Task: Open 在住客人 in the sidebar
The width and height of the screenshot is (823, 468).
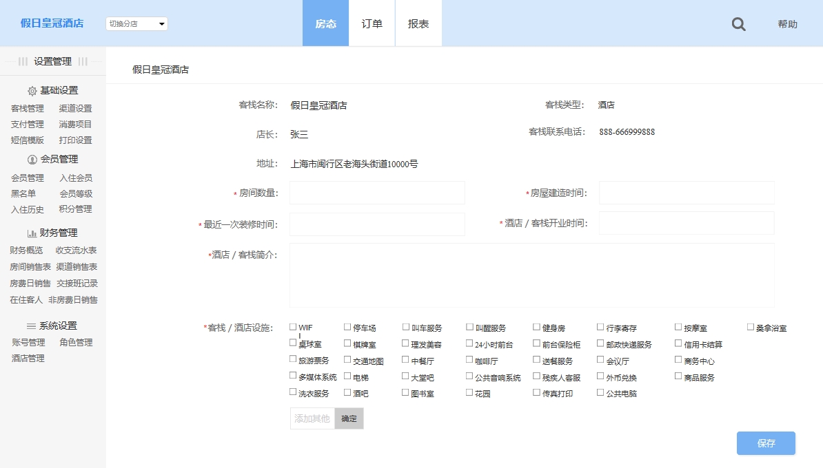Action: [26, 300]
